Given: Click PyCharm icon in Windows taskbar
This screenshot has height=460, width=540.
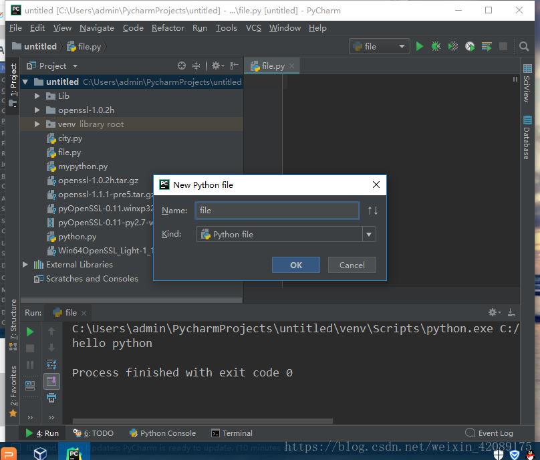Looking at the screenshot, I should (x=74, y=453).
